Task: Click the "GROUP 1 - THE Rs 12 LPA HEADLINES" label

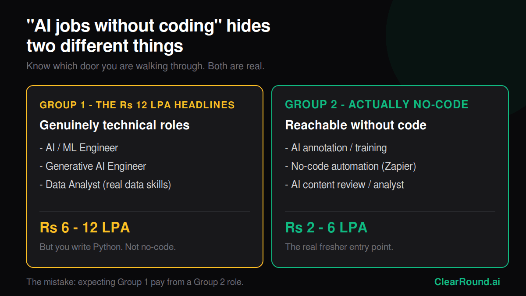Action: tap(137, 105)
